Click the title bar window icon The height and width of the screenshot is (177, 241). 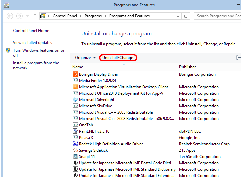(6, 5)
